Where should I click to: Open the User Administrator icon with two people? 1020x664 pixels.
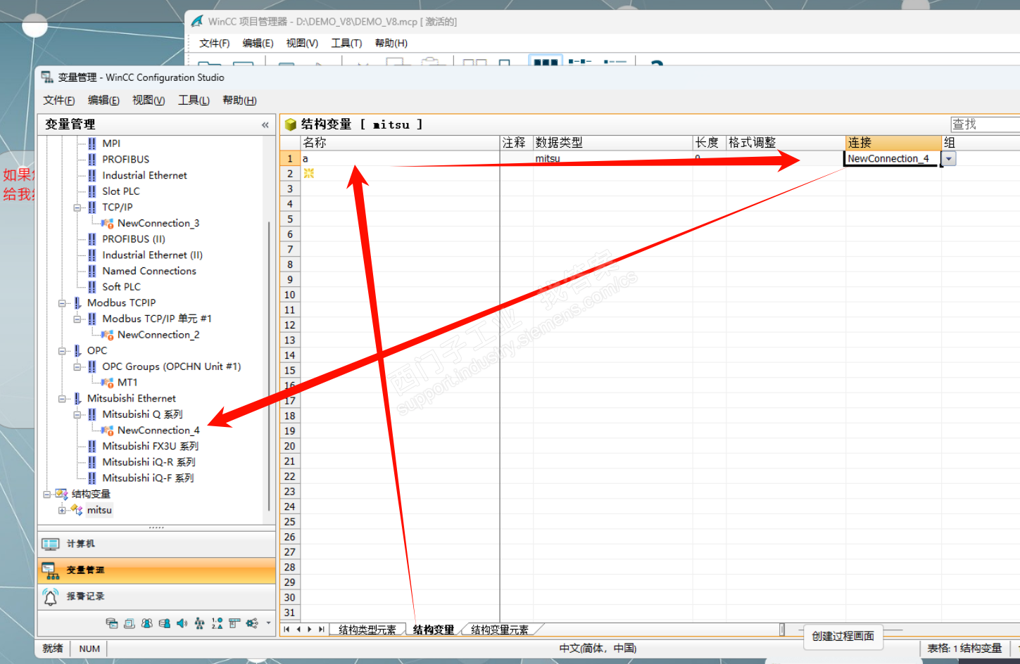(x=146, y=623)
